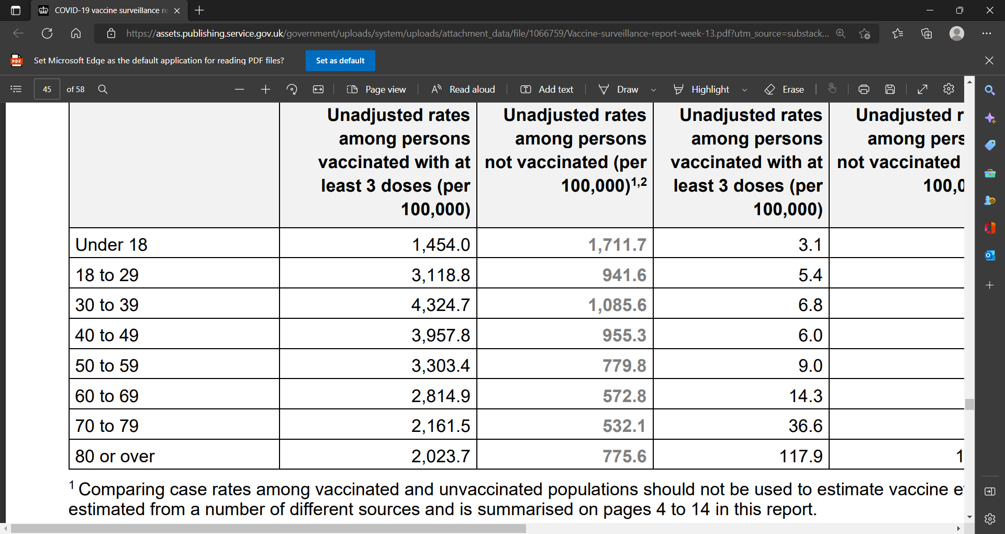Open sidebar Search
Image resolution: width=1005 pixels, height=534 pixels.
[x=990, y=90]
